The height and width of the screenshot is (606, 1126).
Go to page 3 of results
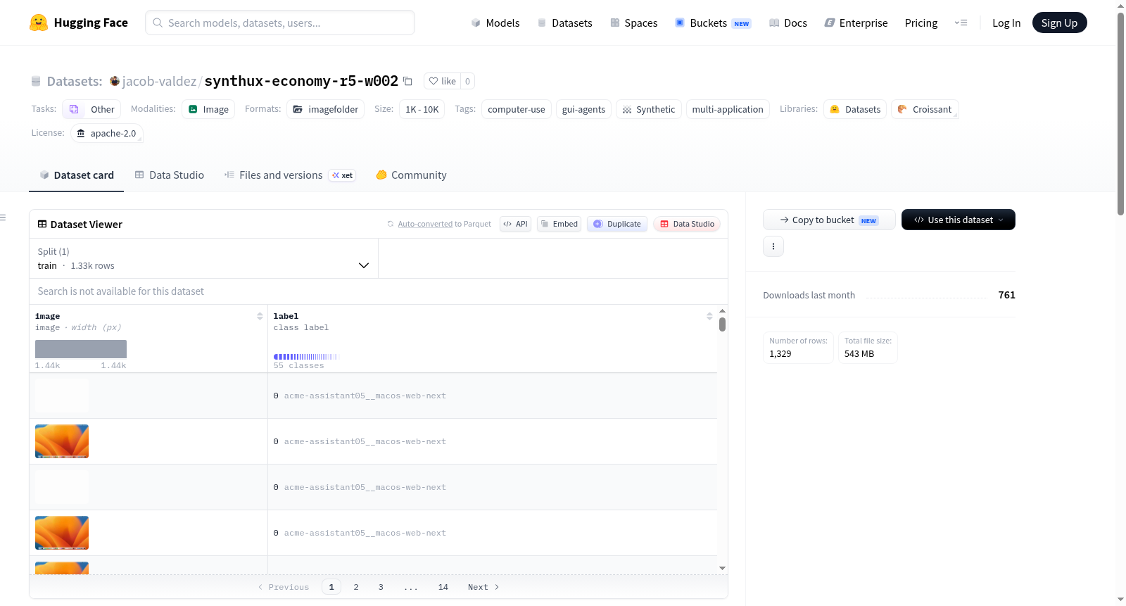pyautogui.click(x=381, y=587)
